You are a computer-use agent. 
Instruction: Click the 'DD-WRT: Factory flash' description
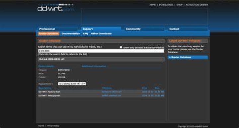coord(49,92)
